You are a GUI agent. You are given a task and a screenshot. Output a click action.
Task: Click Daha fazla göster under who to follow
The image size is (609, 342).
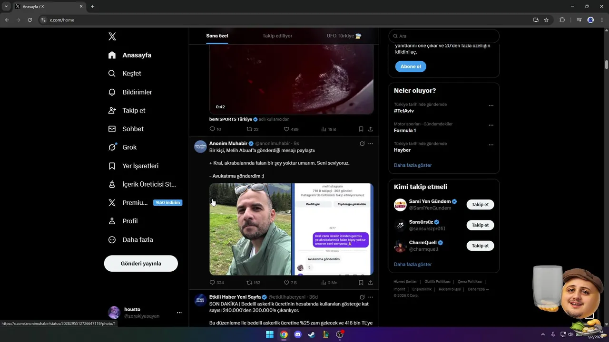coord(413,264)
